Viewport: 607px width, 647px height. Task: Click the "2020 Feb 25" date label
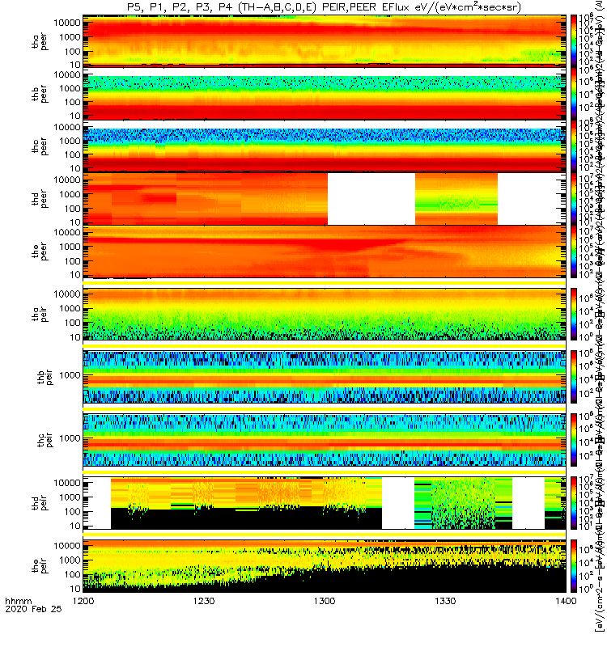(33, 609)
